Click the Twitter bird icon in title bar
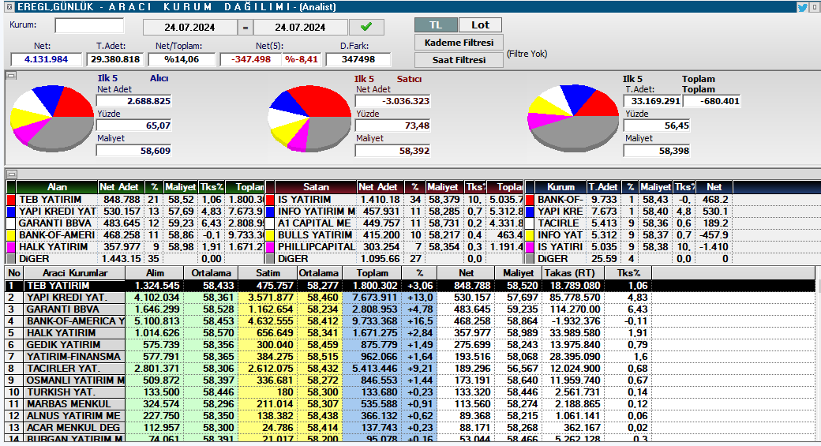This screenshot has width=821, height=446. [x=801, y=7]
